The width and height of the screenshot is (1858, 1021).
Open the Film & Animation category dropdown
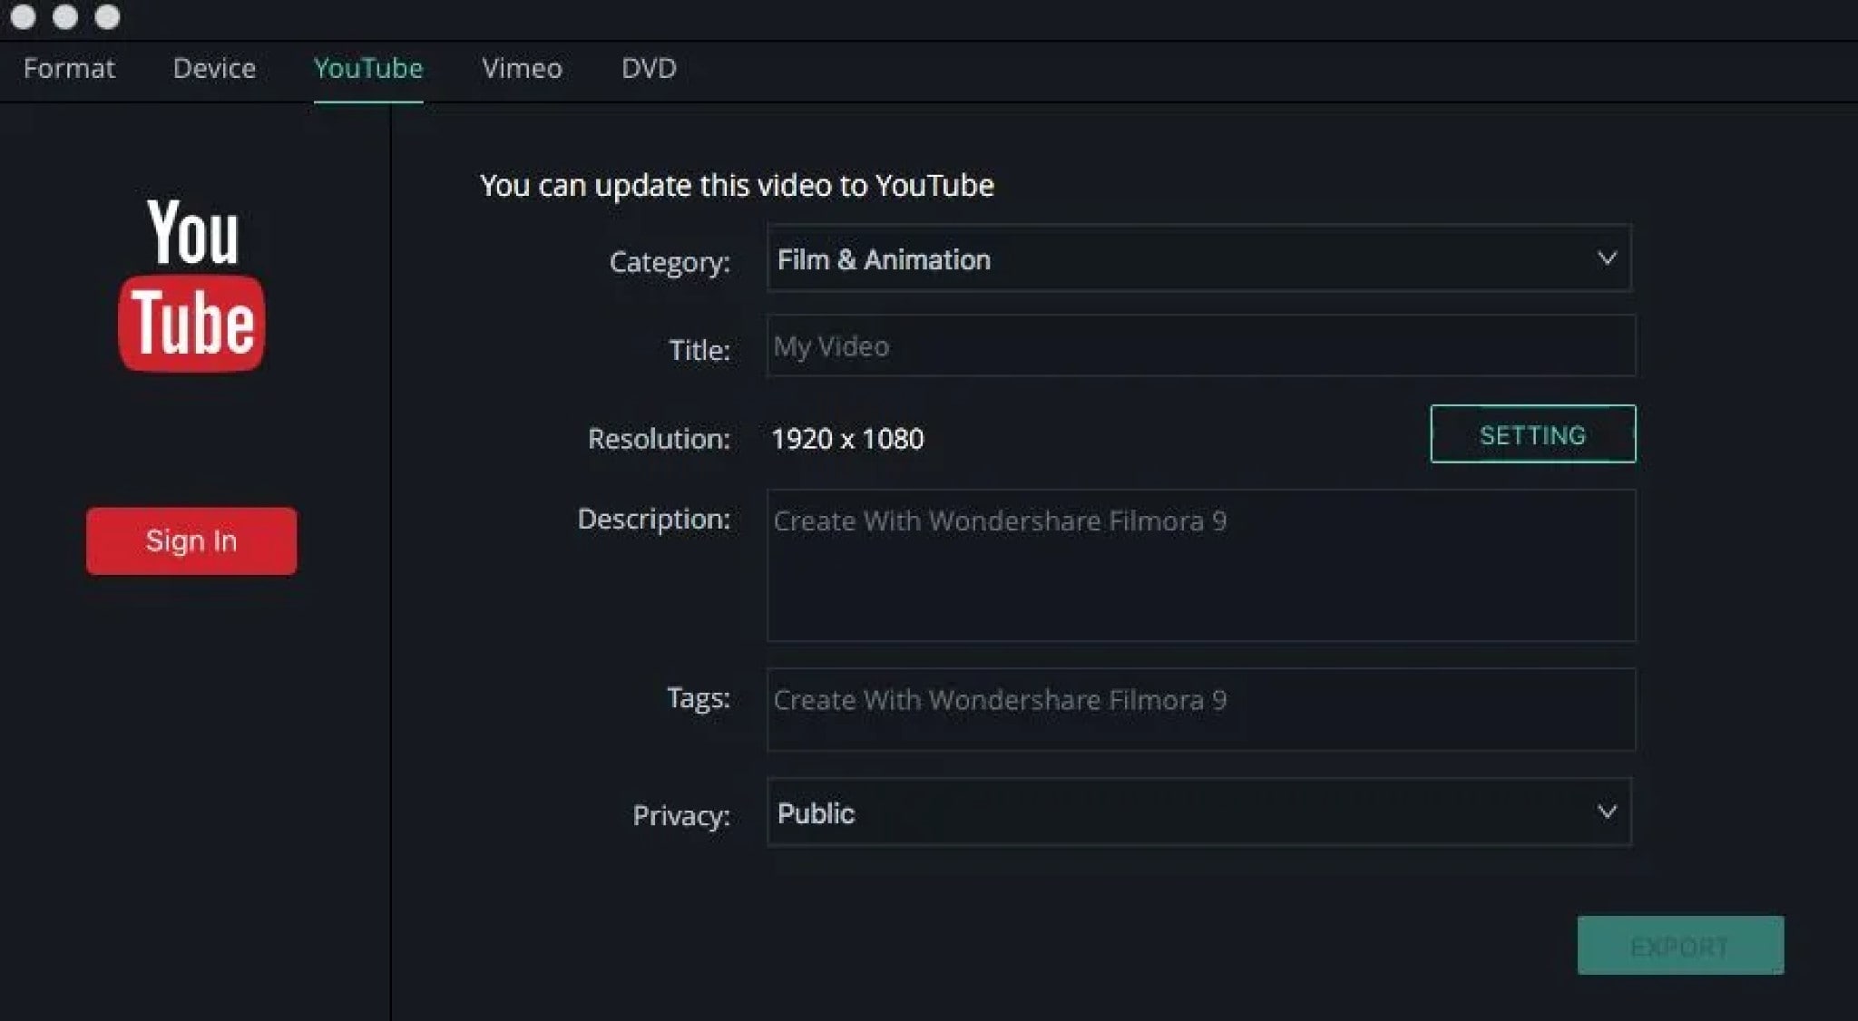coord(1198,259)
